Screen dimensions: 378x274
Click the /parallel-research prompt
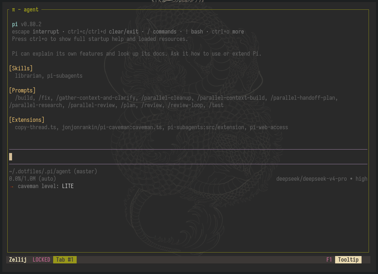[x=36, y=105]
